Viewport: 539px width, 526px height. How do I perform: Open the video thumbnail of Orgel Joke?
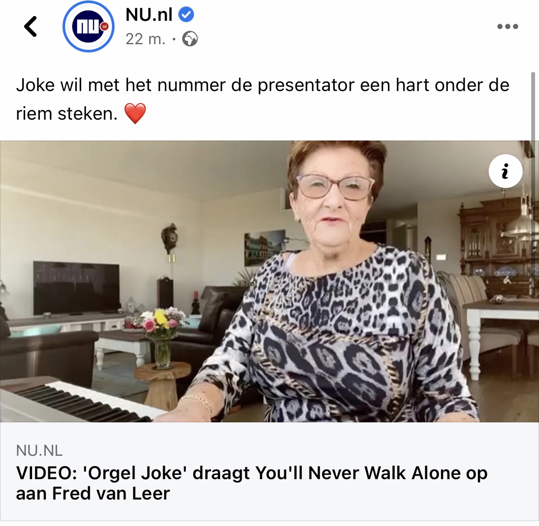tap(269, 281)
